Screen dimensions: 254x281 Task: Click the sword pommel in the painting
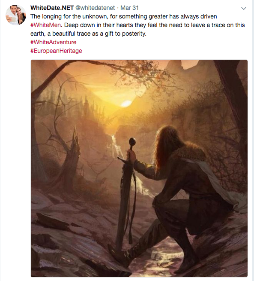pyautogui.click(x=132, y=141)
